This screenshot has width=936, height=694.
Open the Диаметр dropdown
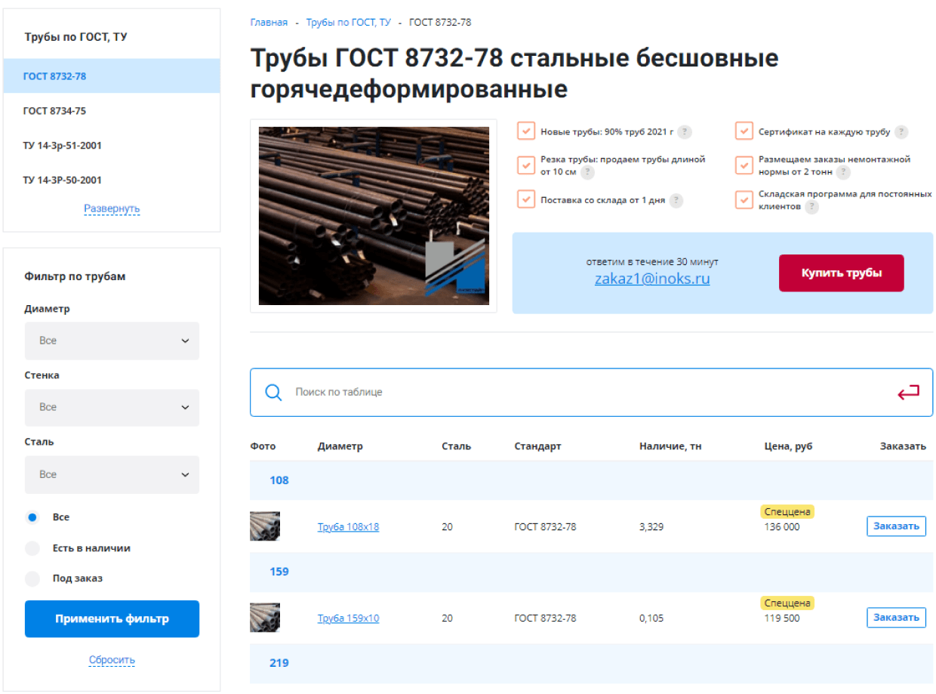click(x=112, y=341)
